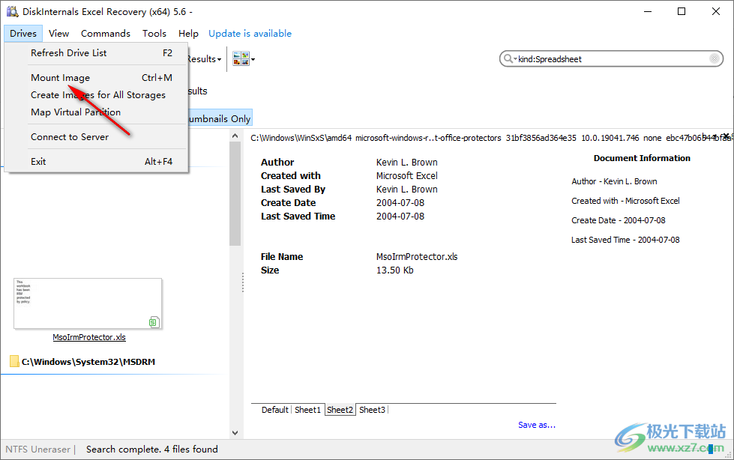Switch to the Sheet2 tab
This screenshot has width=734, height=460.
pyautogui.click(x=340, y=410)
